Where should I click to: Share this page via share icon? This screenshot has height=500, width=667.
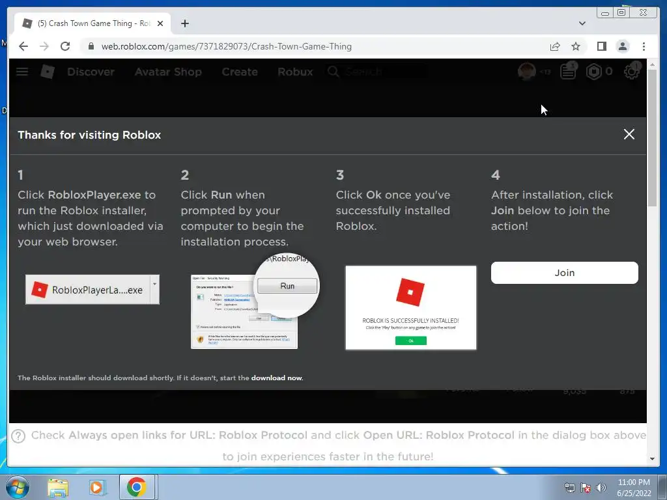coord(555,46)
